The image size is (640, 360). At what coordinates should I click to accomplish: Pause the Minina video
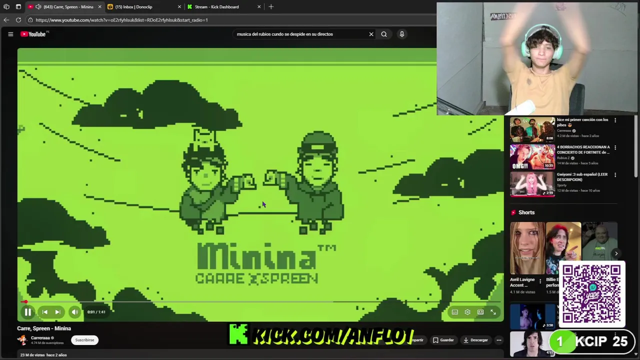point(27,312)
